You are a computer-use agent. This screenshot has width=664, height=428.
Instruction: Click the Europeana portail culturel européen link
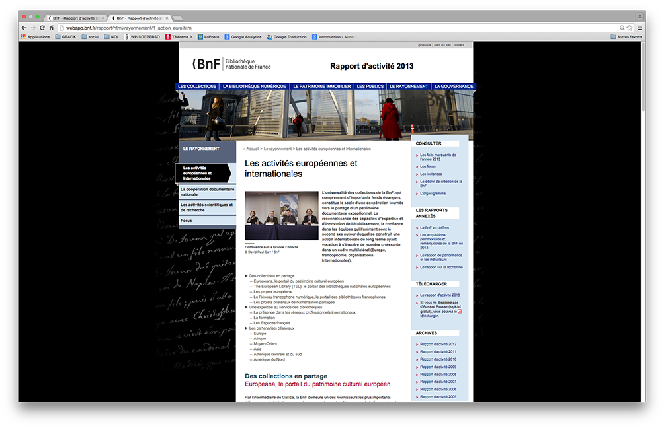click(298, 281)
